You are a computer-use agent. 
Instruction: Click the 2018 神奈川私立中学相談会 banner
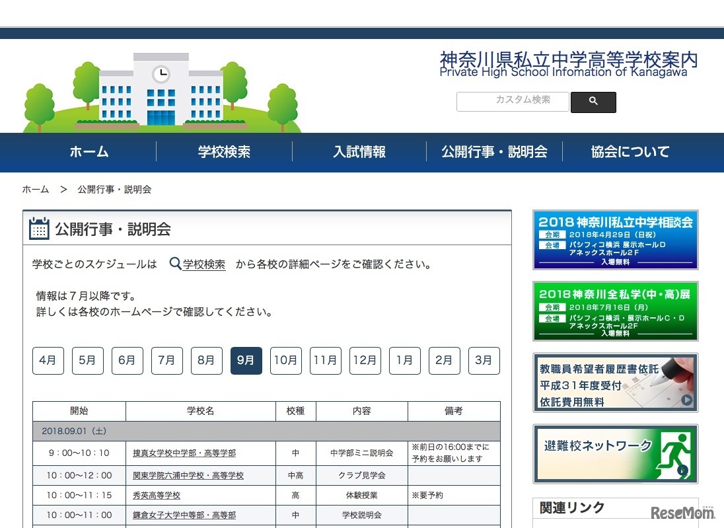[x=614, y=239]
